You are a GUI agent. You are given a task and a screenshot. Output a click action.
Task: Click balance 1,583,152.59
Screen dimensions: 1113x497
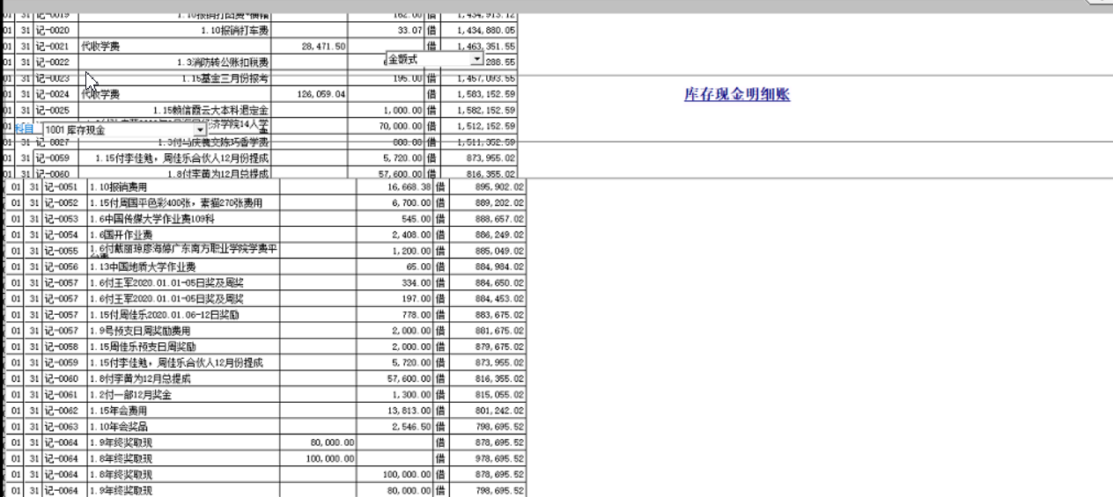point(486,94)
